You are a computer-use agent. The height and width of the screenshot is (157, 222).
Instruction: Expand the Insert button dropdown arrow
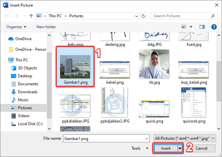click(180, 148)
